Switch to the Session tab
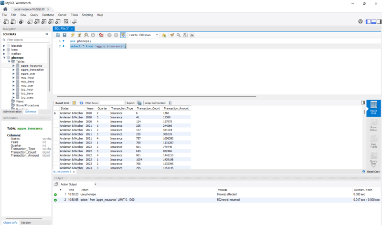This screenshot has width=382, height=225. coord(26,223)
